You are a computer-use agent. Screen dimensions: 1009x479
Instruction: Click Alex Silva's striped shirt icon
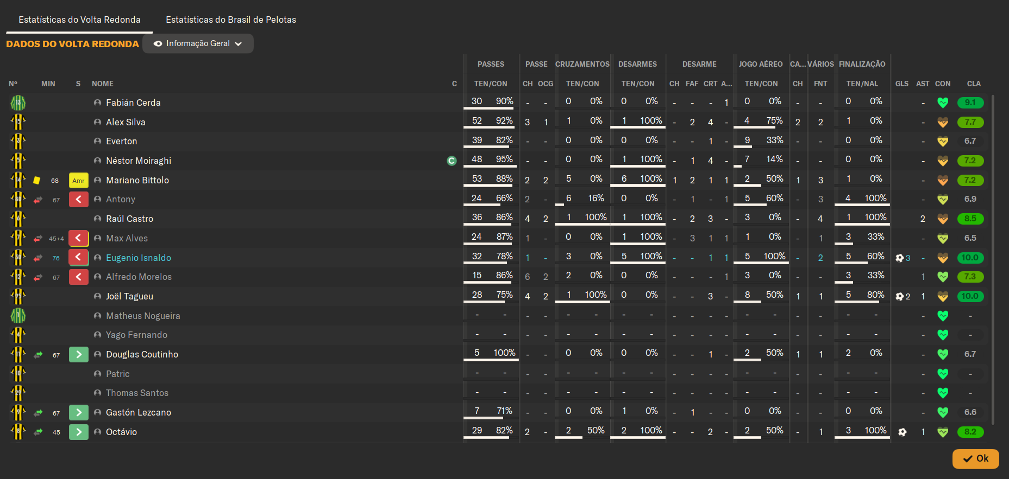coord(18,122)
